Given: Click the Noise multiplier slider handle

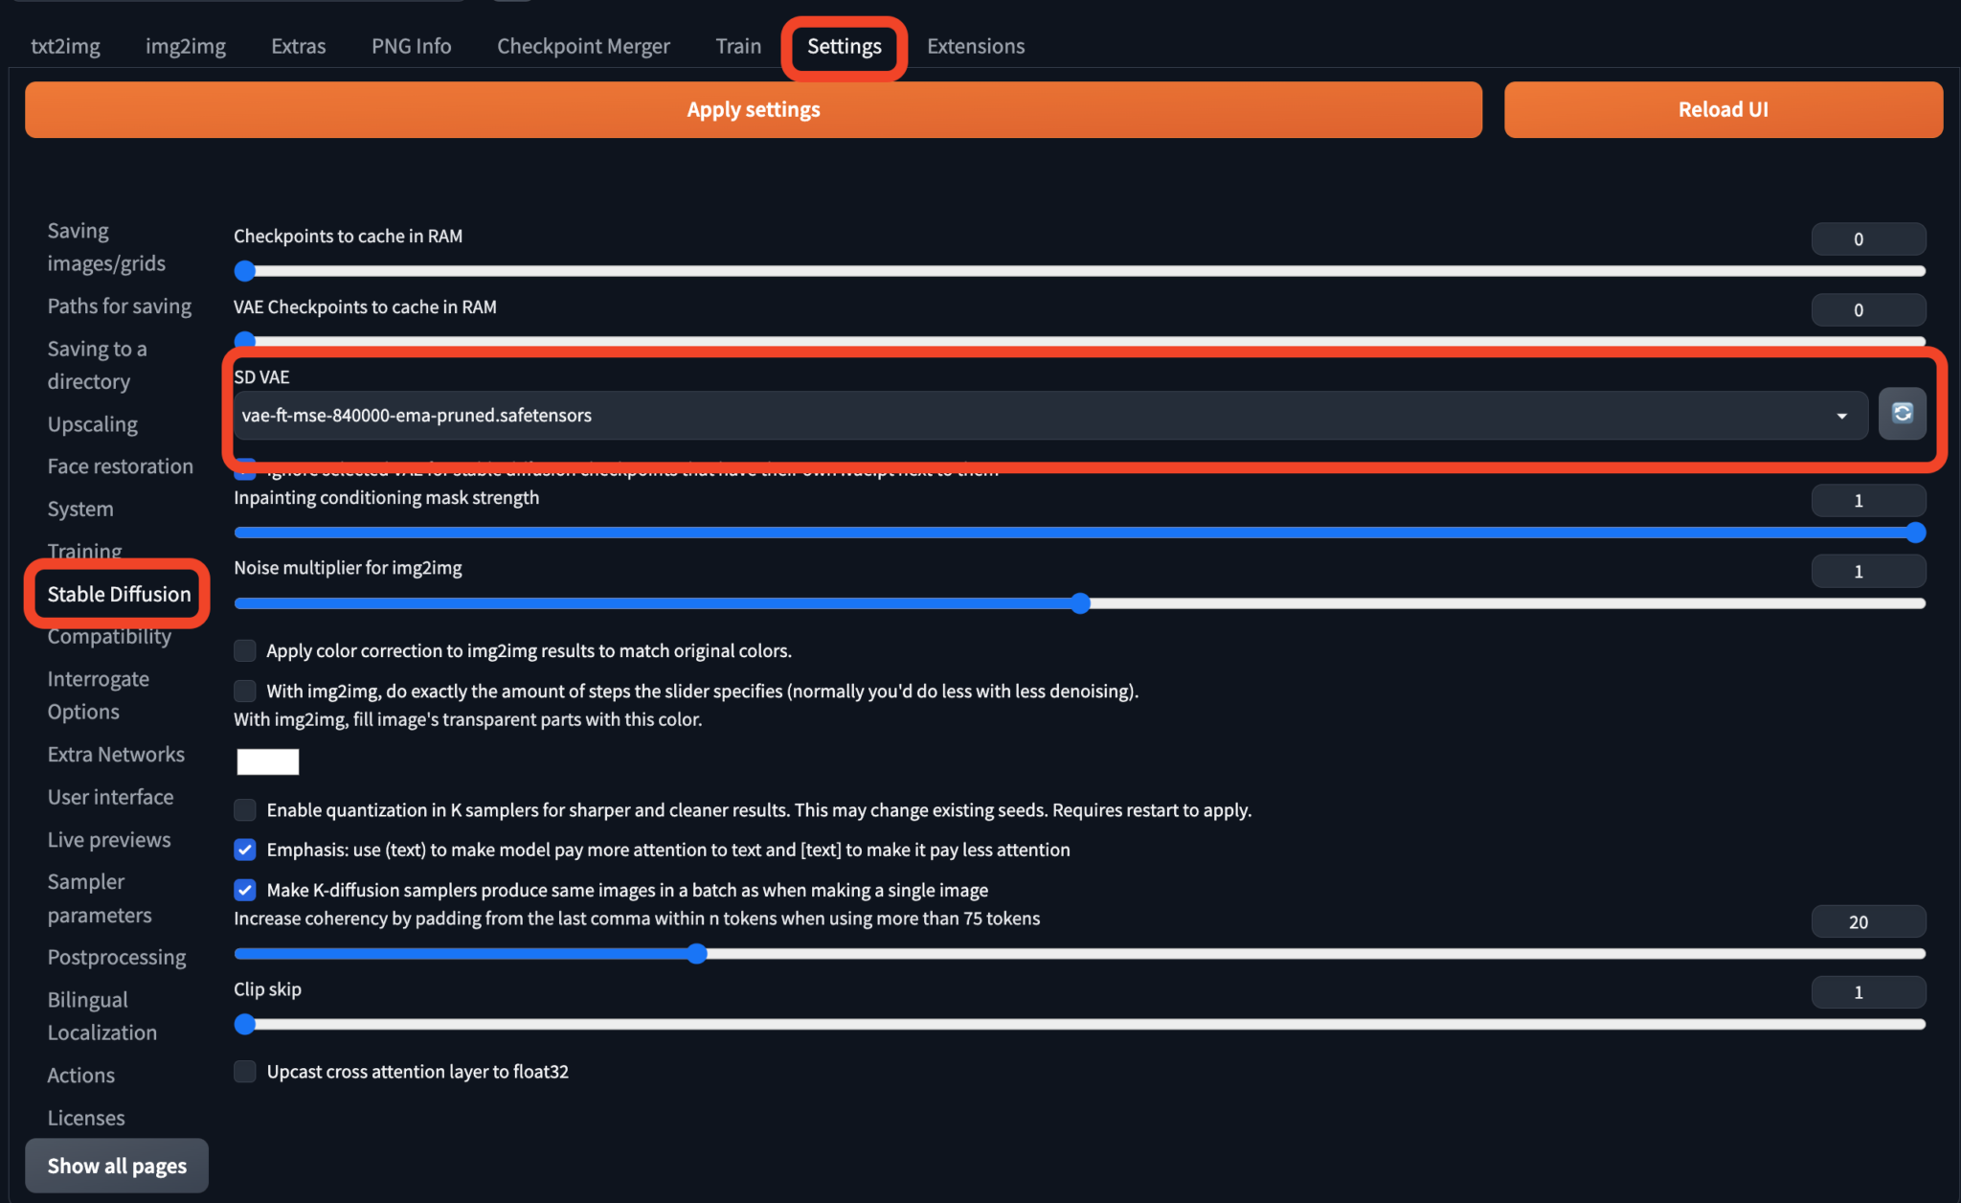Looking at the screenshot, I should pyautogui.click(x=1080, y=603).
